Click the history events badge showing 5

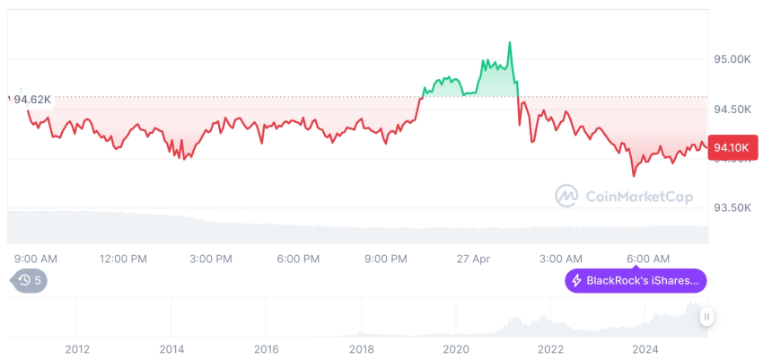pos(30,281)
